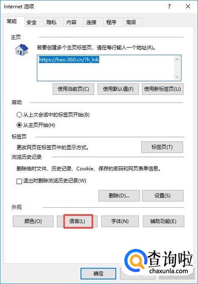Screen dimensions: 198x284
Task: Click the 使用当前页 button
Action: point(73,89)
